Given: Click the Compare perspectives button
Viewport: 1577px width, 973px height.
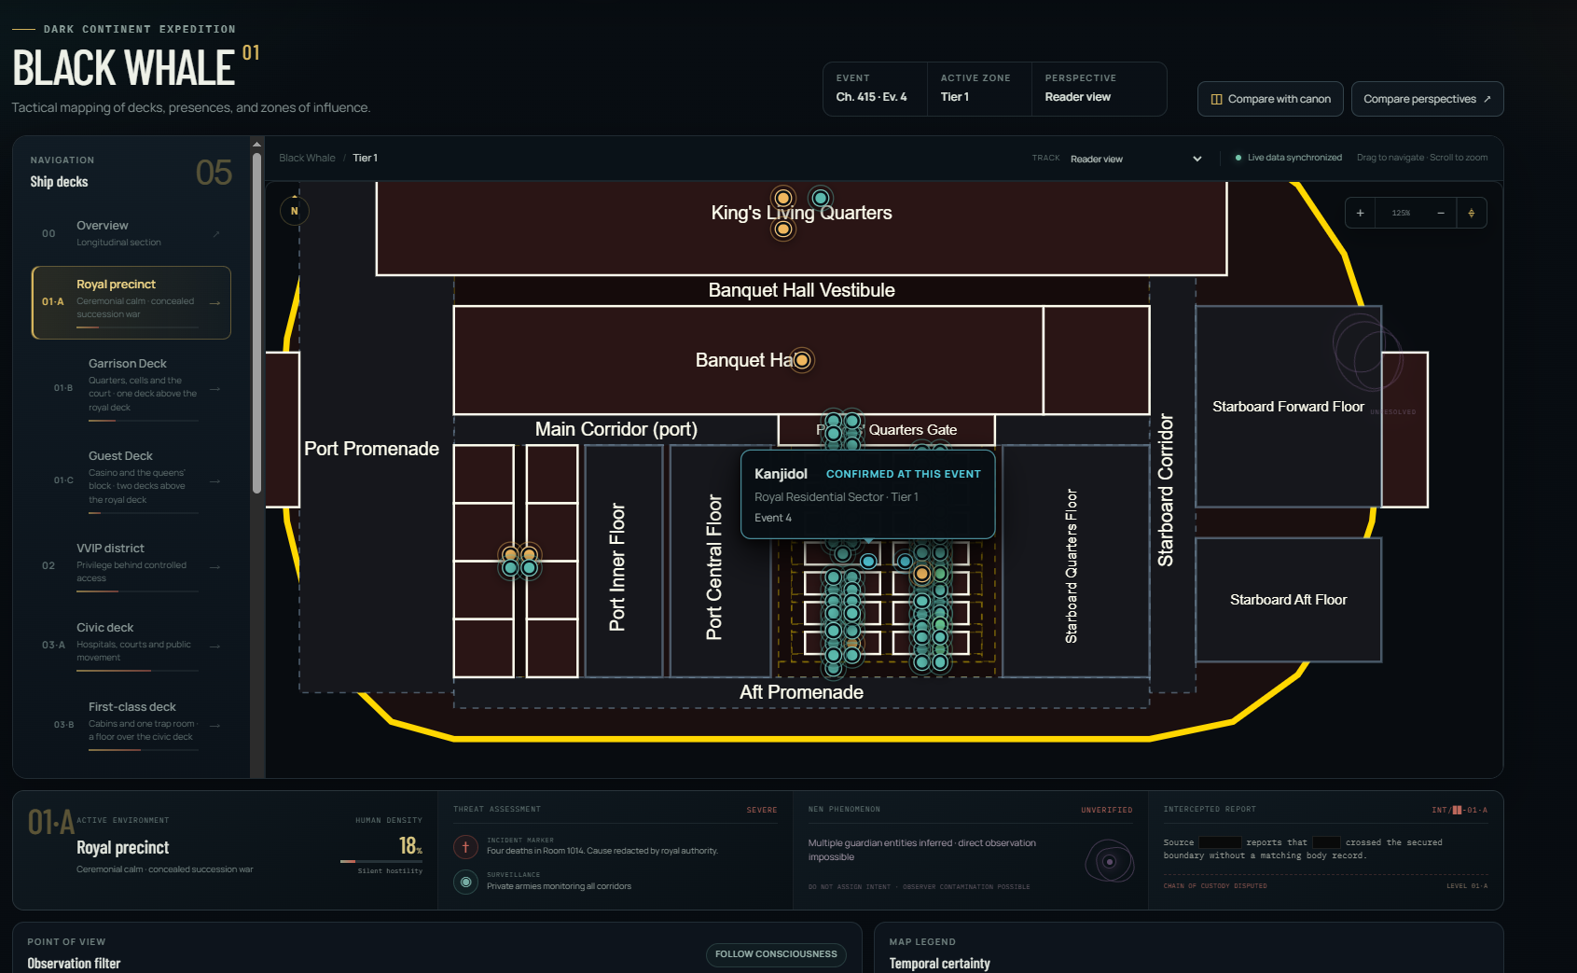Looking at the screenshot, I should pos(1427,99).
